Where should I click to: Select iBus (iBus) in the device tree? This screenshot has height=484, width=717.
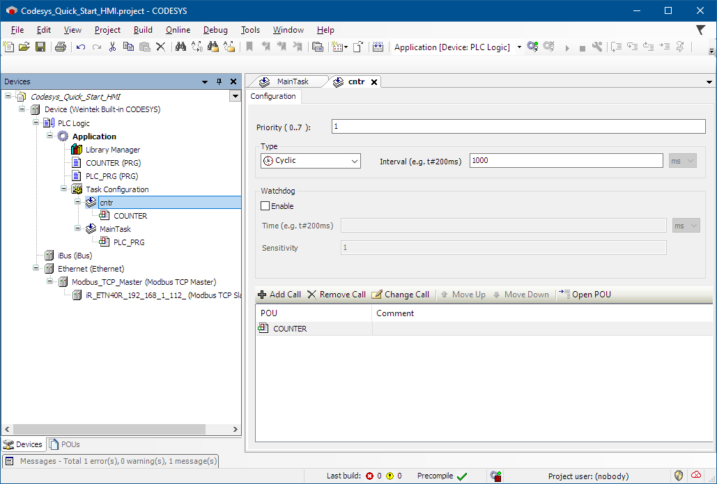click(75, 256)
